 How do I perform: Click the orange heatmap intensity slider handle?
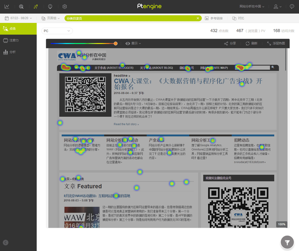[x=116, y=43]
